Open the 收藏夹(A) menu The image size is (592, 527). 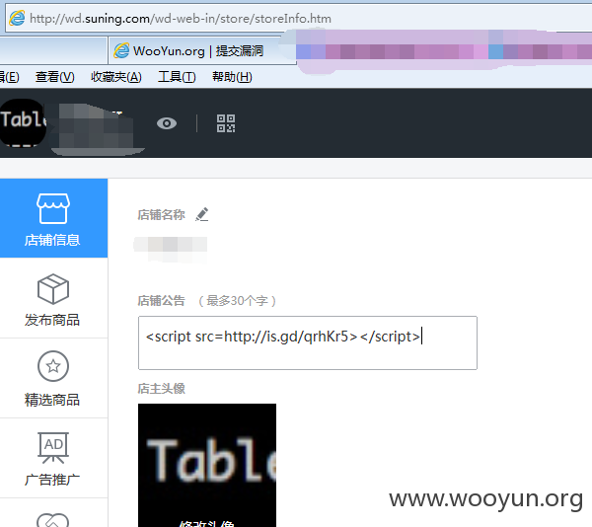(x=116, y=77)
